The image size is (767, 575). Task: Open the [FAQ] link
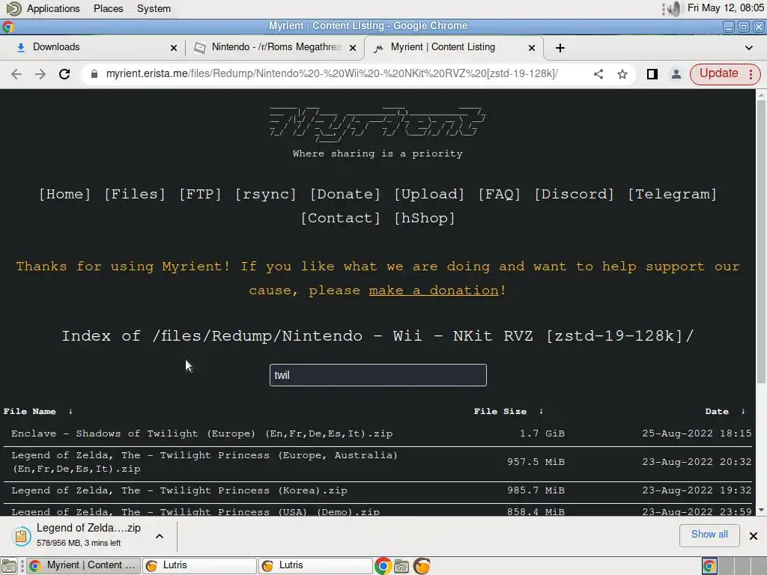pos(500,194)
